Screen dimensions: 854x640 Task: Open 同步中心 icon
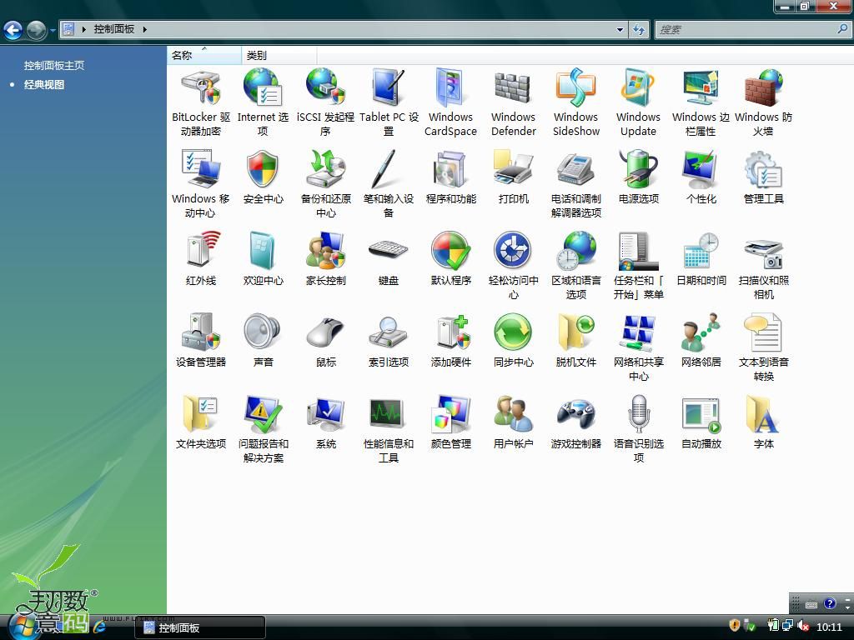click(513, 332)
